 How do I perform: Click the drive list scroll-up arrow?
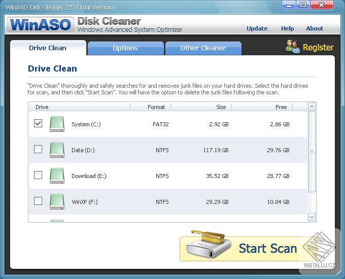[x=312, y=107]
